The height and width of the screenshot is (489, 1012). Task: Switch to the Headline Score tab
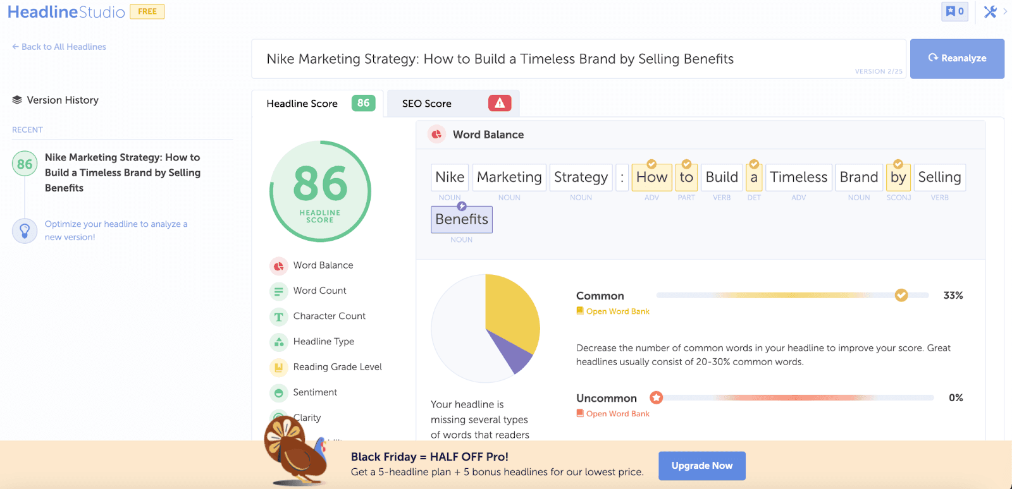pos(318,104)
